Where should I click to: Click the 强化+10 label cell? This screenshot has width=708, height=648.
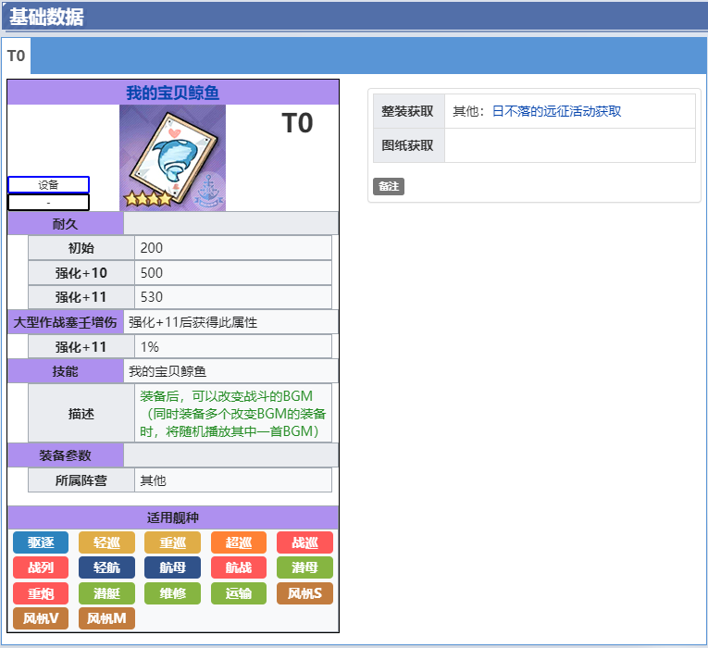81,273
